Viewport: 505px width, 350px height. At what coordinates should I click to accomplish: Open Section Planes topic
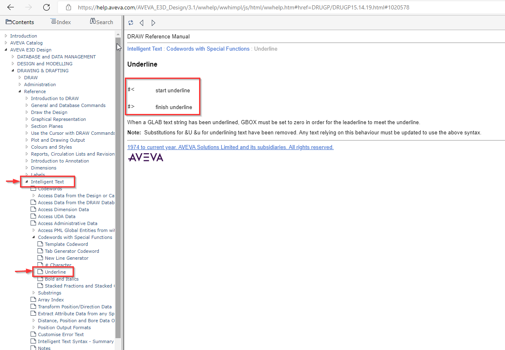pos(47,126)
